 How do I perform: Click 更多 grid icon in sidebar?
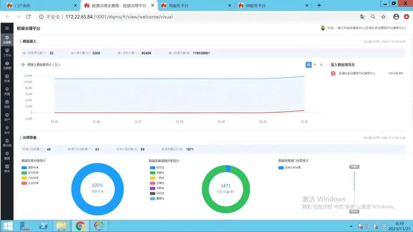click(7, 168)
